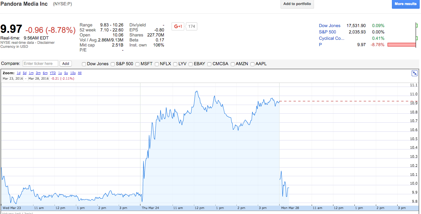Toggle the AMZN compare checkbox

pos(232,64)
